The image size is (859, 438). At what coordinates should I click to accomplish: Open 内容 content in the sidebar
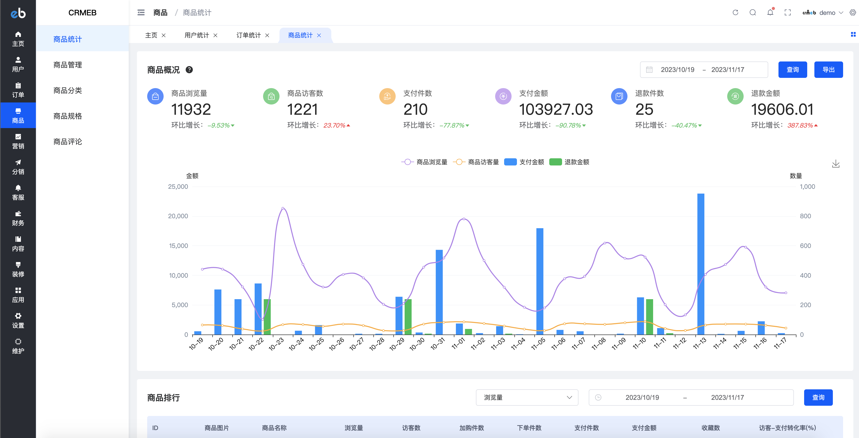point(18,244)
